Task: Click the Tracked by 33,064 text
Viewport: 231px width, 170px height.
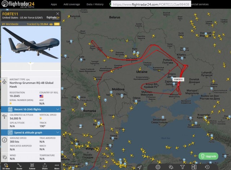Action: pyautogui.click(x=38, y=24)
